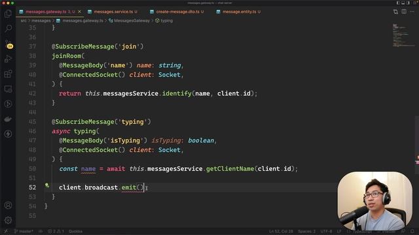
Task: Click the 'string' type on line 39
Action: click(x=170, y=65)
